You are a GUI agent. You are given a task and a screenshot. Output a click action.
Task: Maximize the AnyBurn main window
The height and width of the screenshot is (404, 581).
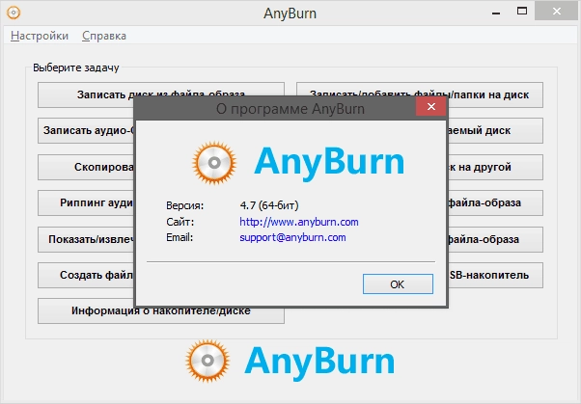point(522,12)
